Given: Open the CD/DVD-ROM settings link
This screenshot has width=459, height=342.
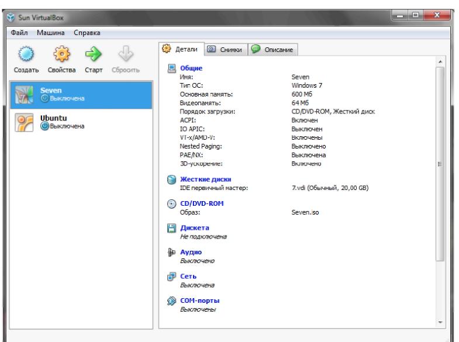Looking at the screenshot, I should [202, 203].
